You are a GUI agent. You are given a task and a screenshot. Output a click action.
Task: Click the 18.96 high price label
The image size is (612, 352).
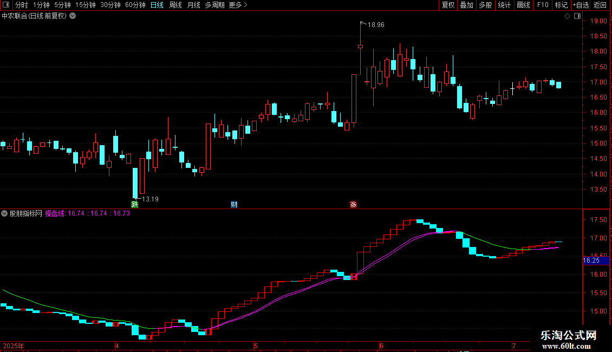pos(376,25)
